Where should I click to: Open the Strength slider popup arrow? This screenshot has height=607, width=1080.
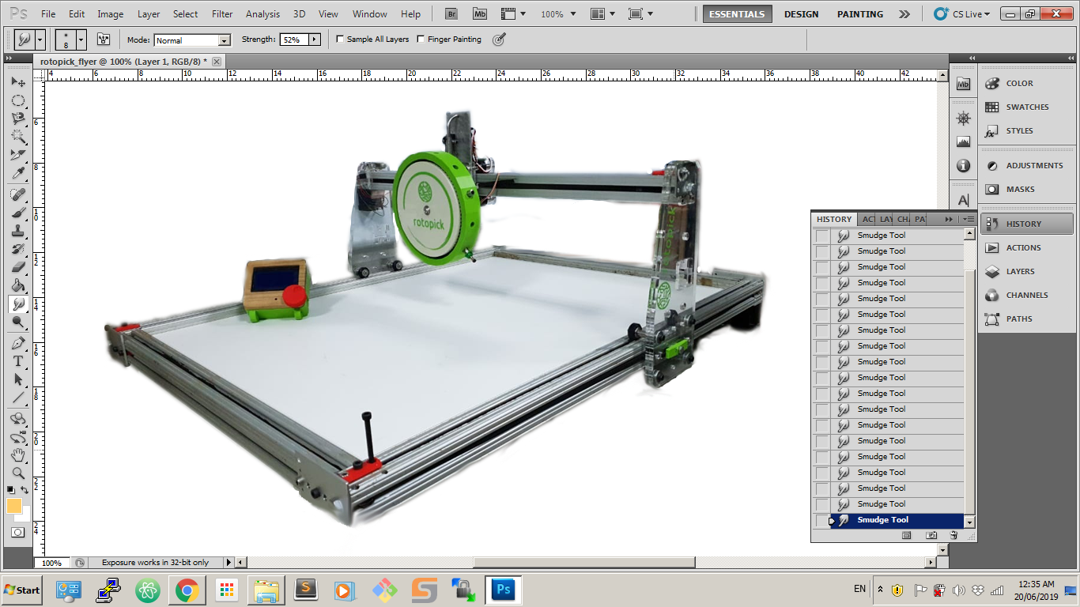(314, 40)
